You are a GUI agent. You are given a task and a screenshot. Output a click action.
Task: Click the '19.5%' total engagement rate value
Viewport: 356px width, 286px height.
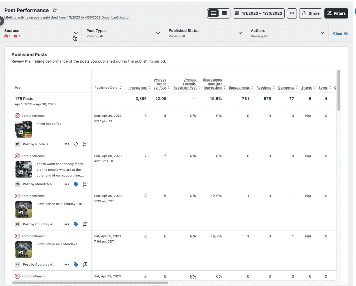click(216, 99)
